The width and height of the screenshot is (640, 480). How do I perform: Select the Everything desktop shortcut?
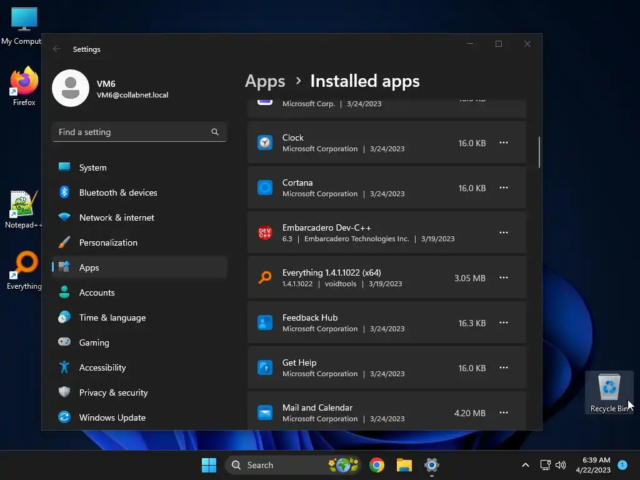(x=24, y=271)
